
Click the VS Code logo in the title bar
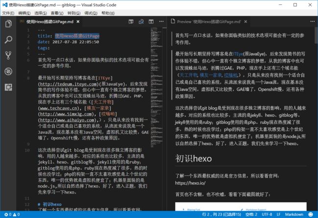click(5, 5)
